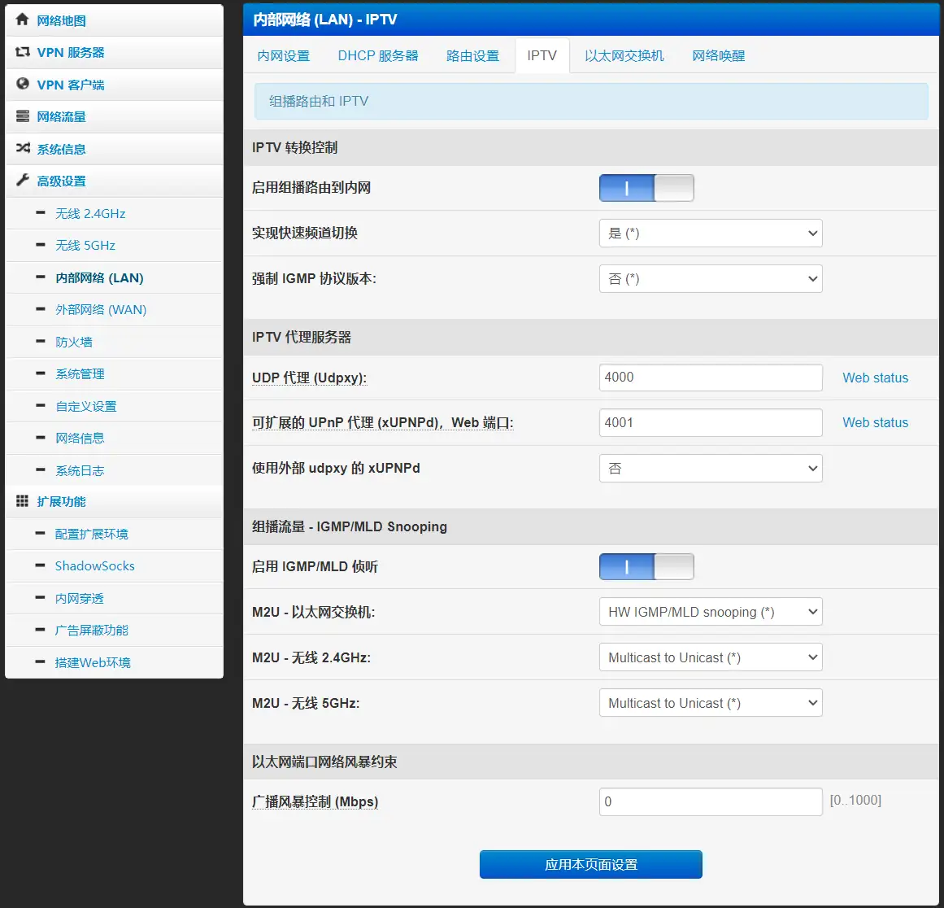The width and height of the screenshot is (944, 908).
Task: Click 广播风暴控制 (Mbps) input field
Action: click(711, 801)
